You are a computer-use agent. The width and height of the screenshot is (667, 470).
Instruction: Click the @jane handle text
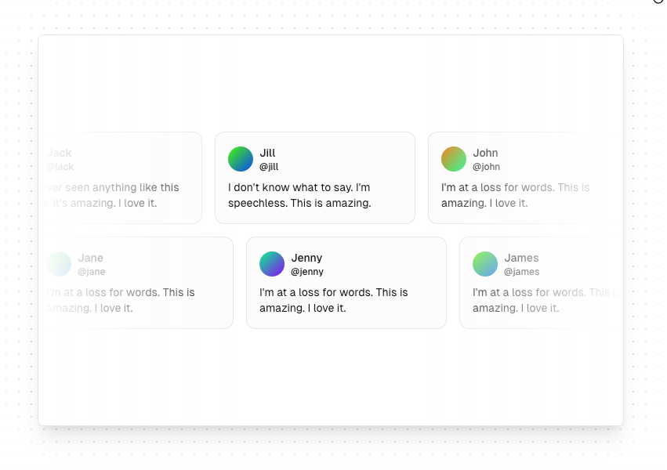click(92, 272)
